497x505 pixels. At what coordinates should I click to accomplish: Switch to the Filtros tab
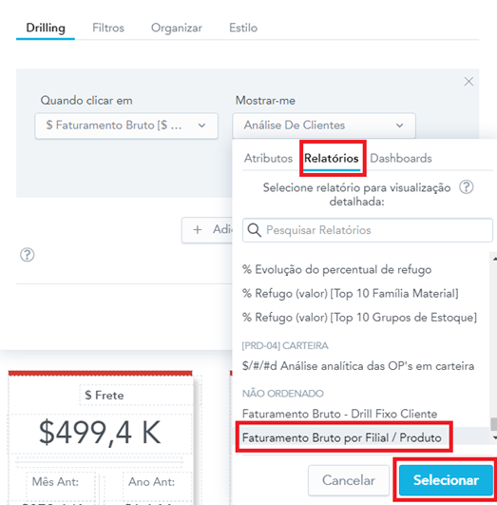tap(108, 28)
